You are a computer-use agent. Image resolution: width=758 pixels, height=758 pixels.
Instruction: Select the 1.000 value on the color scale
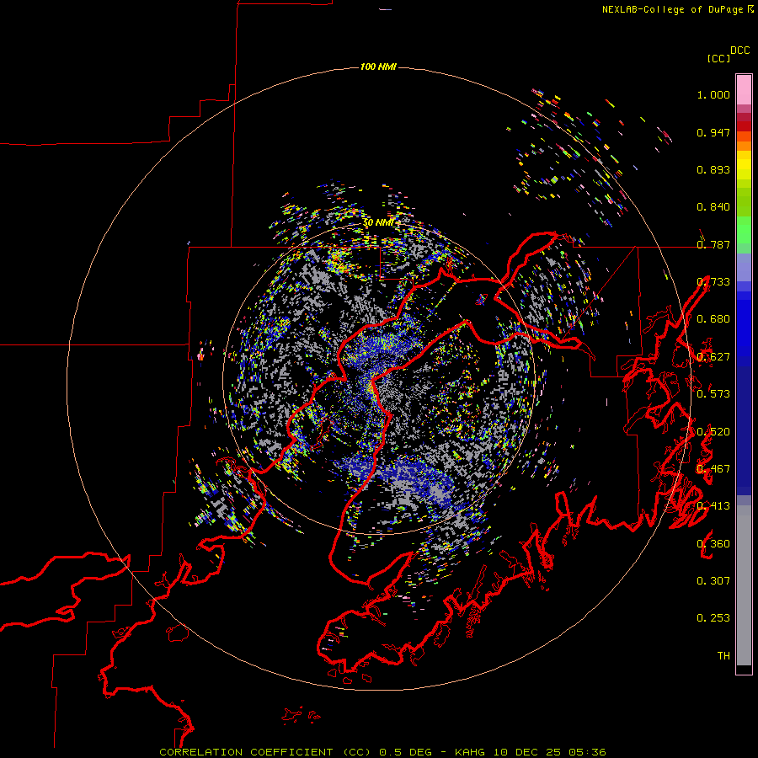point(713,94)
